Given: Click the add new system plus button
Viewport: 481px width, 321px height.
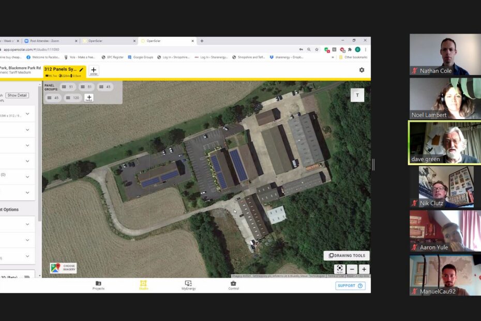Looking at the screenshot, I should click(x=94, y=70).
